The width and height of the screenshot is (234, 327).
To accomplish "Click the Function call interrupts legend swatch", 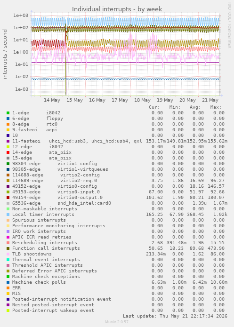I will 8,248.
